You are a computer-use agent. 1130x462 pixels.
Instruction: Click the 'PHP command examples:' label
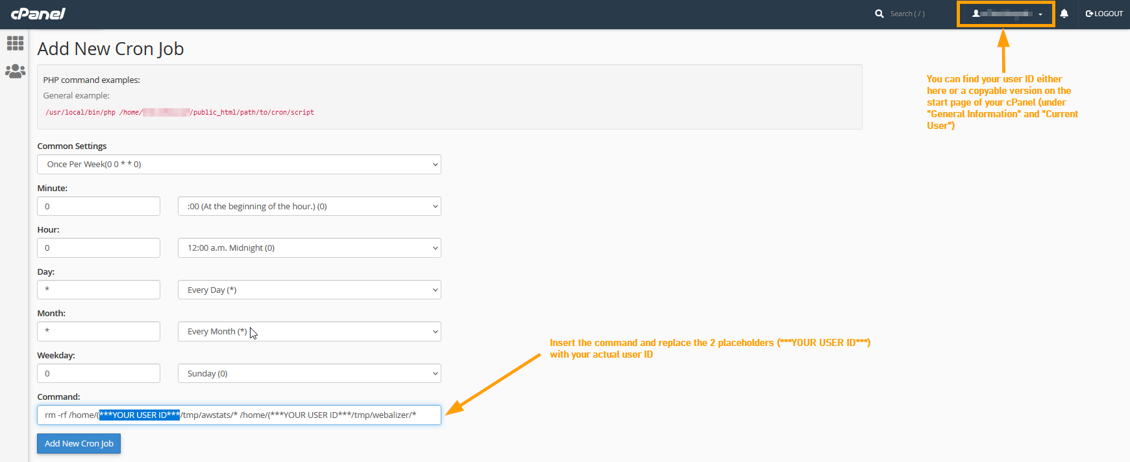(x=92, y=80)
